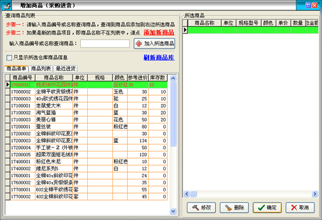Click the red X icon on 取消

click(x=294, y=208)
